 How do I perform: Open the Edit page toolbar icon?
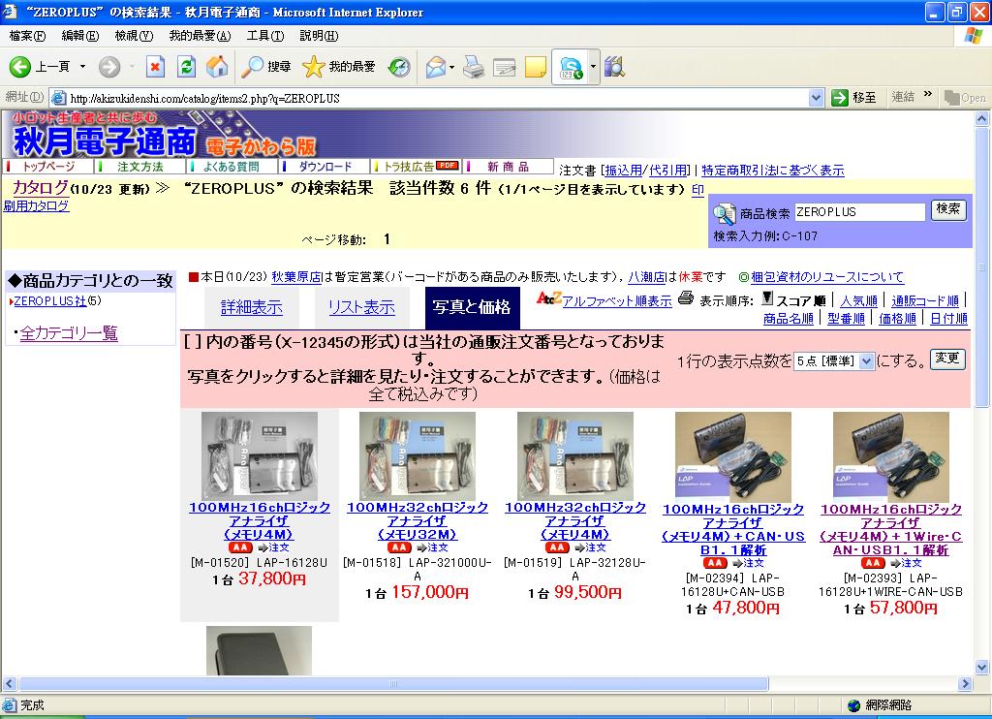pyautogui.click(x=504, y=67)
